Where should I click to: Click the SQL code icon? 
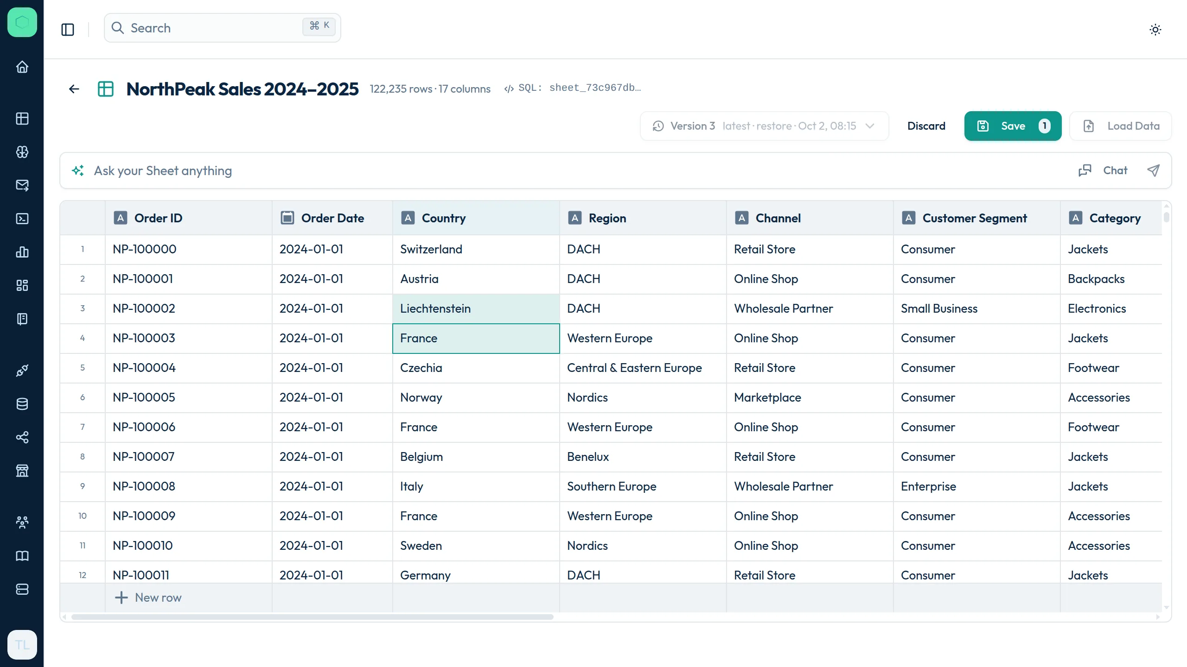(509, 89)
